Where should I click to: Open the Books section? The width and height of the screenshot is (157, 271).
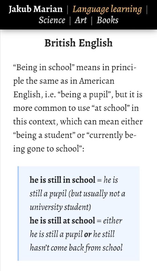(108, 20)
